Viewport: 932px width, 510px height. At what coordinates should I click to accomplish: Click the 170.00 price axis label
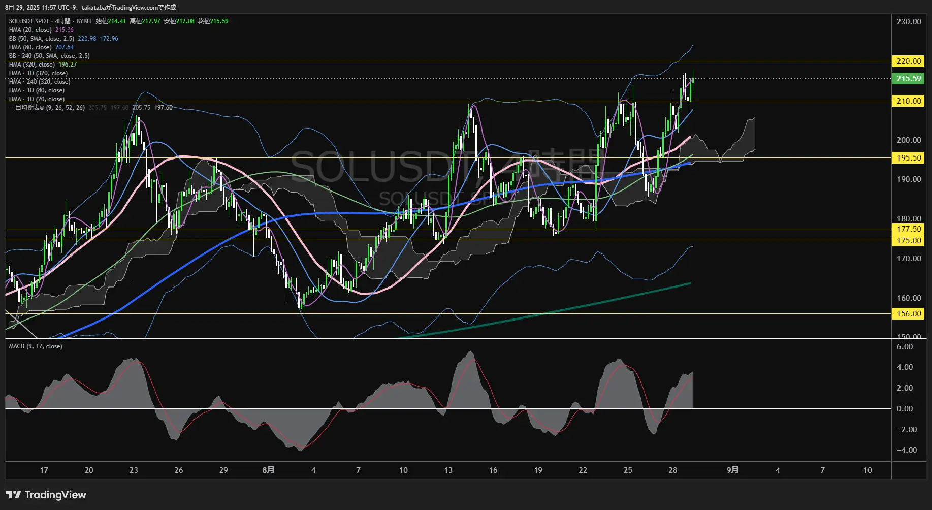(909, 259)
